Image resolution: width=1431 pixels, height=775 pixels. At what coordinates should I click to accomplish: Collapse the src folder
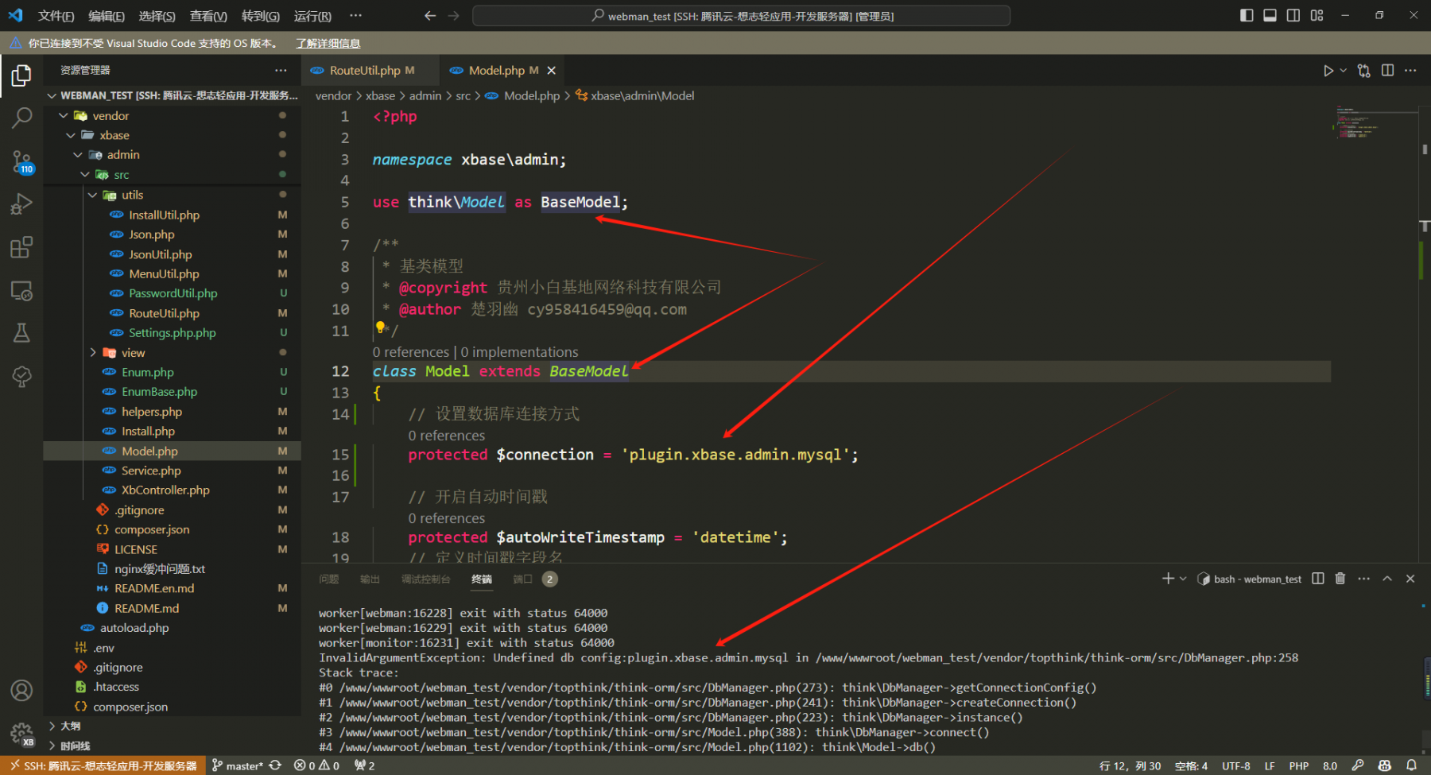85,175
